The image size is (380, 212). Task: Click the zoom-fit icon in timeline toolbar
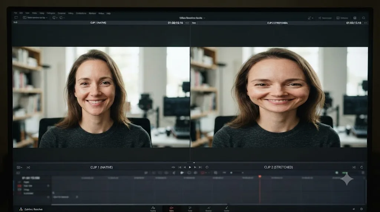pos(216,173)
